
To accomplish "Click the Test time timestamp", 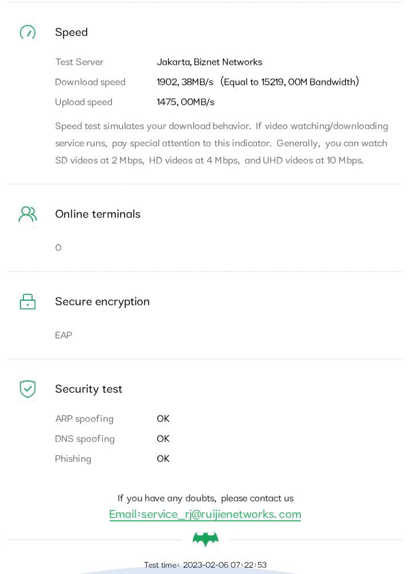I will pos(205,565).
